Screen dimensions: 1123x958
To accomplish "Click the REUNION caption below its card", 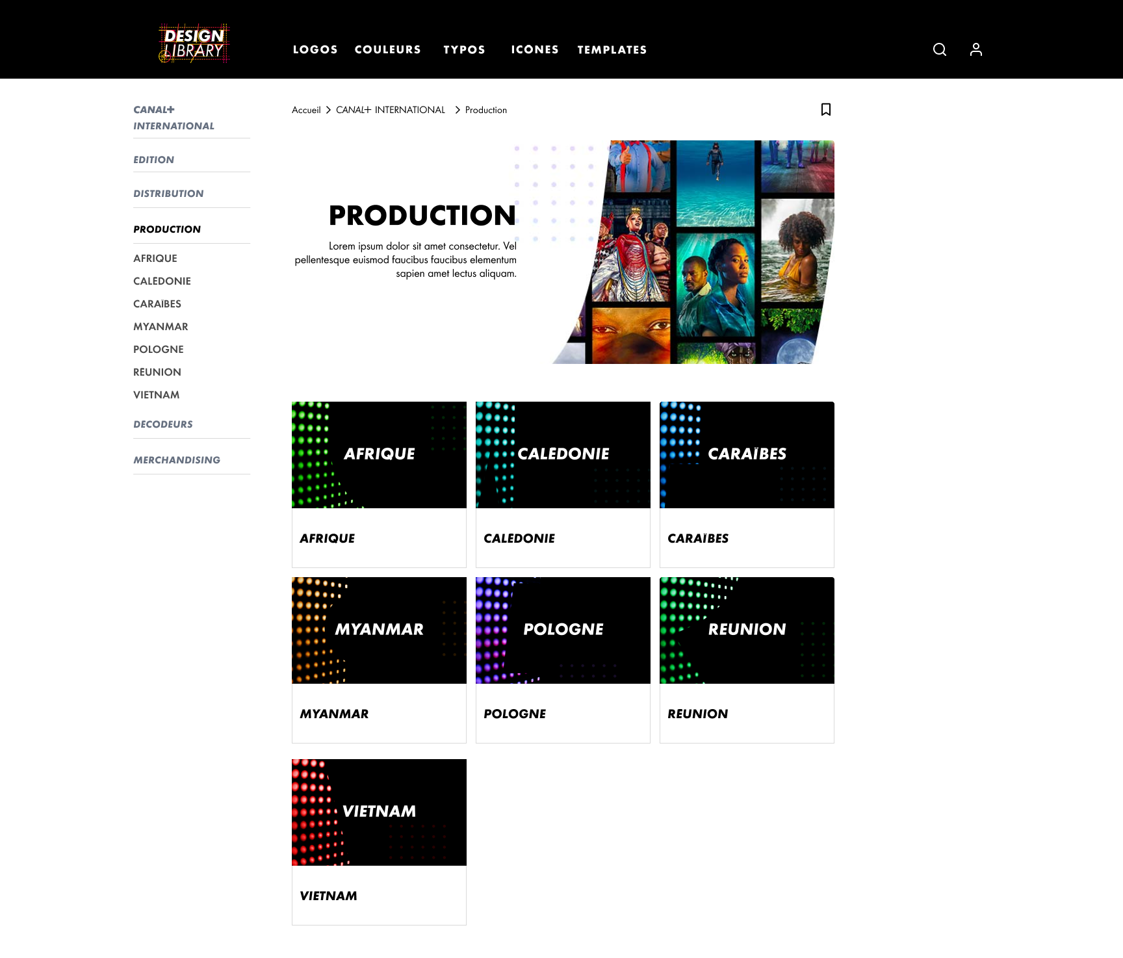I will point(698,714).
